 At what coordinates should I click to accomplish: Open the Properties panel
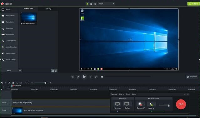pyautogui.click(x=192, y=77)
